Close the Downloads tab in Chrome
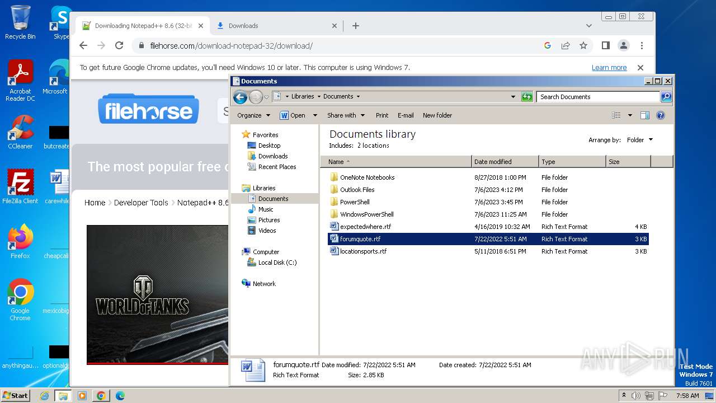The height and width of the screenshot is (403, 716). point(335,26)
